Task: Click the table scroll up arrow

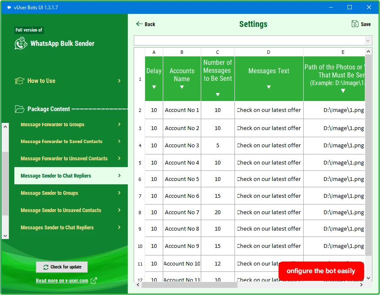Action: (x=368, y=51)
